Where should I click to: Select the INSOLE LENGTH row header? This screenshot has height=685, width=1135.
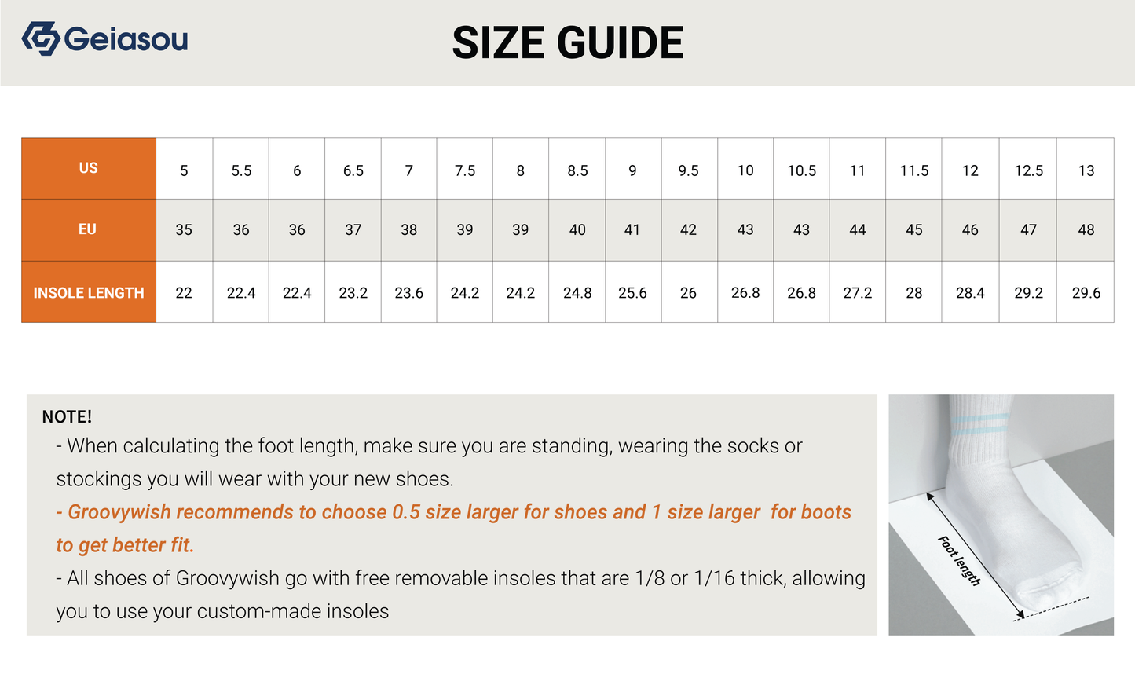coord(89,292)
